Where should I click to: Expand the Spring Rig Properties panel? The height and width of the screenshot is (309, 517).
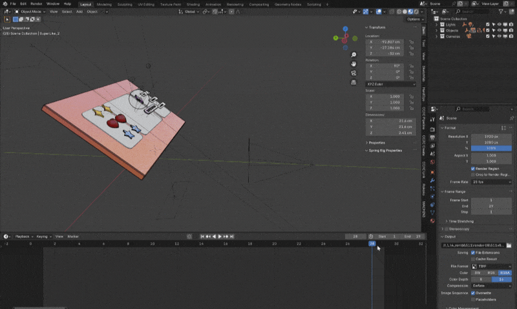point(385,151)
